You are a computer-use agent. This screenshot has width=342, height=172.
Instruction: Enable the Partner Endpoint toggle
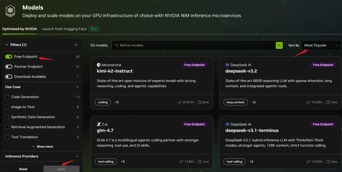pyautogui.click(x=9, y=67)
